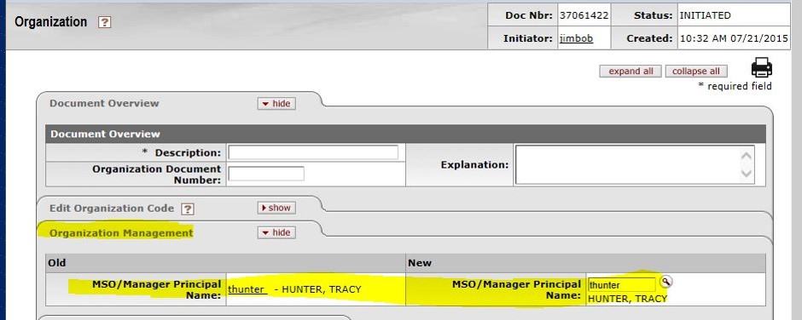Click the expand all button
802x320 pixels.
(631, 71)
